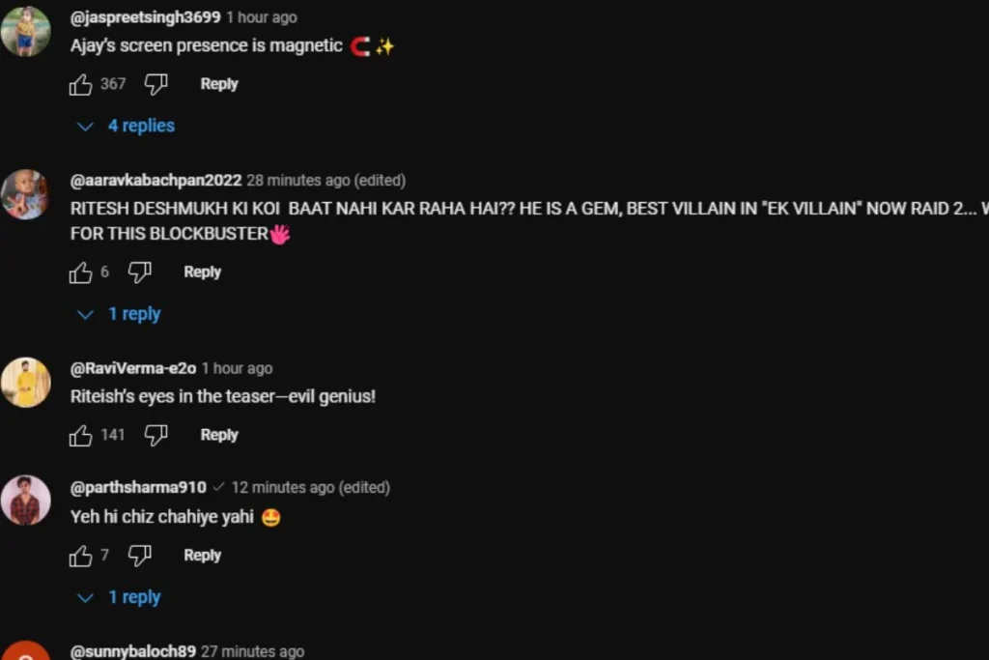Dislike the 'magnetic' screen presence comment

[x=155, y=84]
